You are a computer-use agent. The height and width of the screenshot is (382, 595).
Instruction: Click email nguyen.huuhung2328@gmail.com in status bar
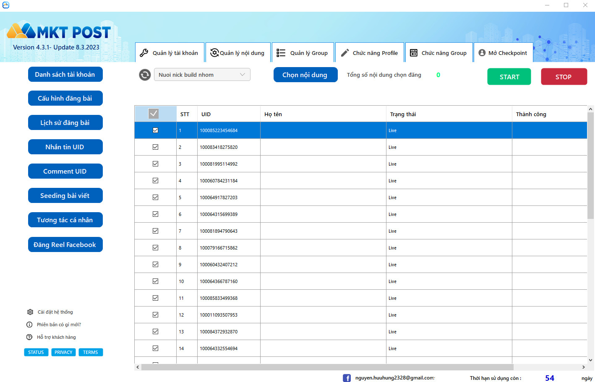pos(394,378)
